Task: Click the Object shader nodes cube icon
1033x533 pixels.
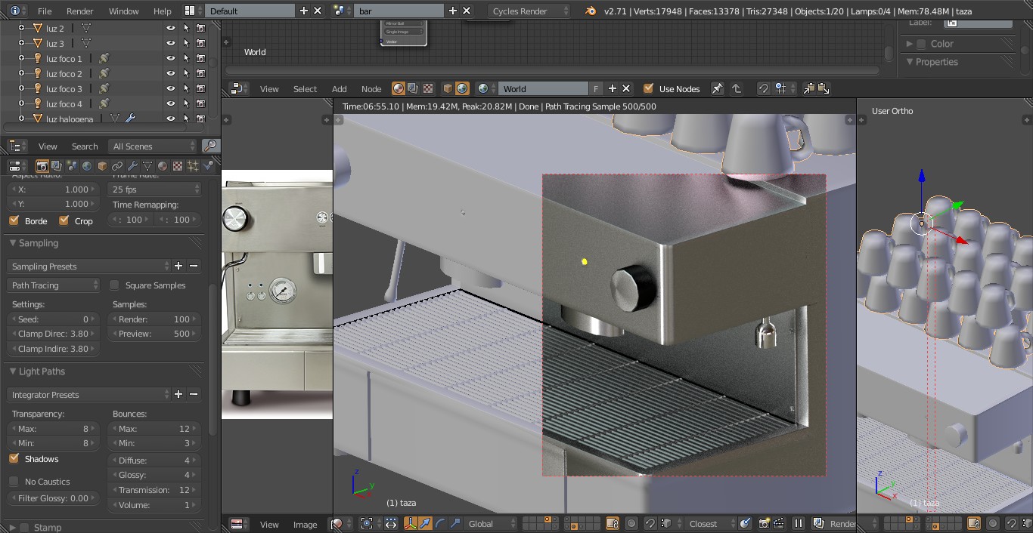Action: click(x=448, y=89)
